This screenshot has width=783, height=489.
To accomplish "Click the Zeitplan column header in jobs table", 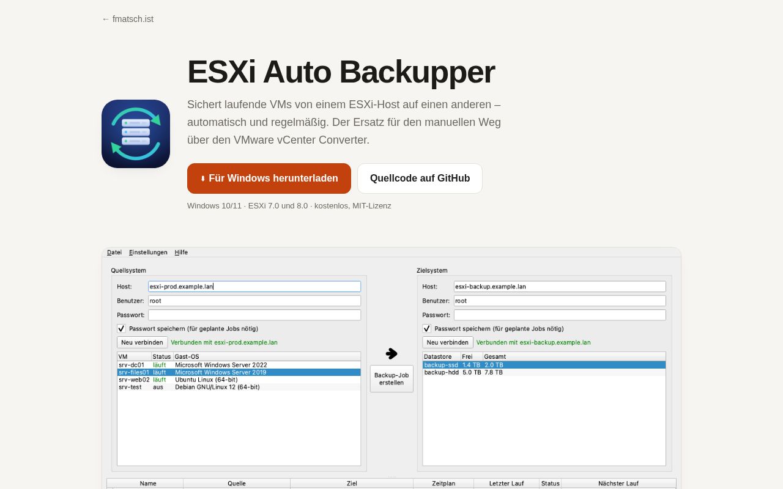I will (443, 483).
